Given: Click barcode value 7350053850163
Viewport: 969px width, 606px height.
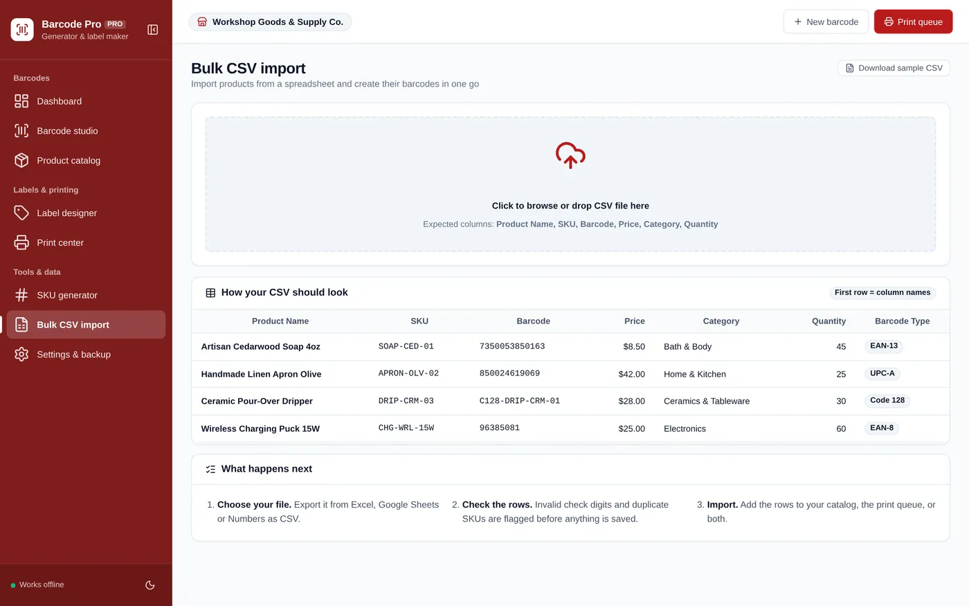Looking at the screenshot, I should coord(512,346).
